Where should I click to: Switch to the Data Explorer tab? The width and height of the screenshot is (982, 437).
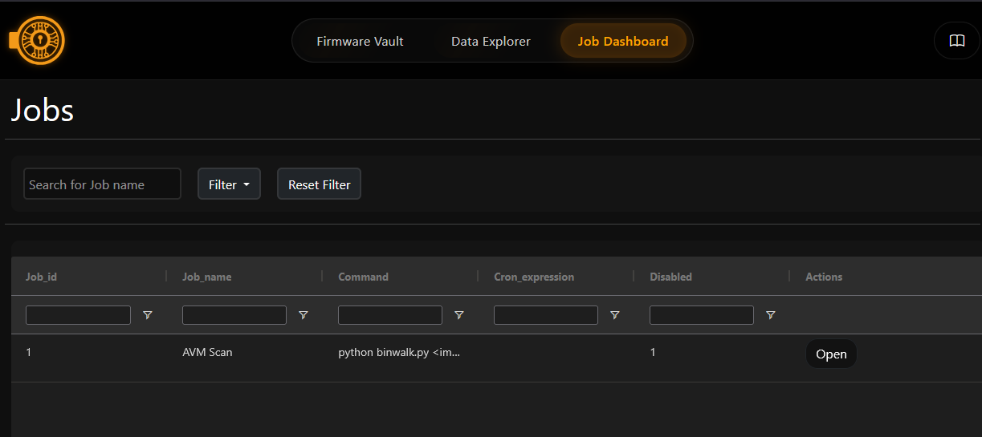(491, 41)
